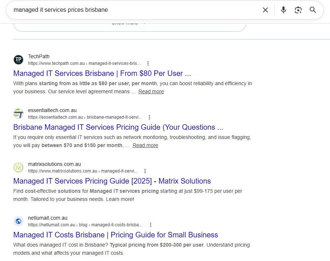Open the Brisbane Managed IT Services Pricing Guide link
Screen dimensions: 330x261
tap(118, 127)
